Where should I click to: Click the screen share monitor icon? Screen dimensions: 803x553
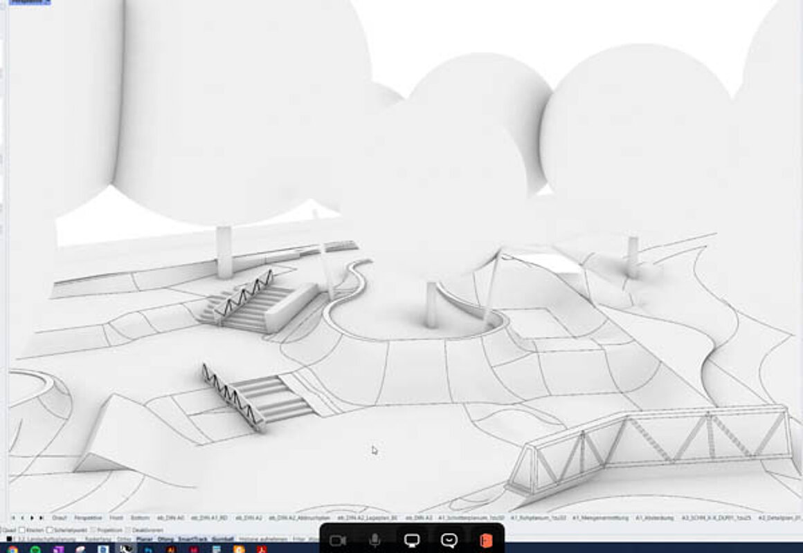(412, 540)
